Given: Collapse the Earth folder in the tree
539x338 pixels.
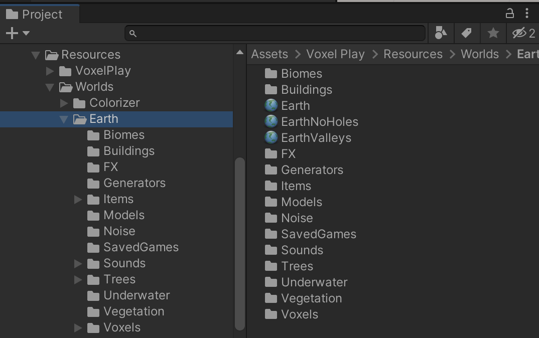Looking at the screenshot, I should [64, 119].
